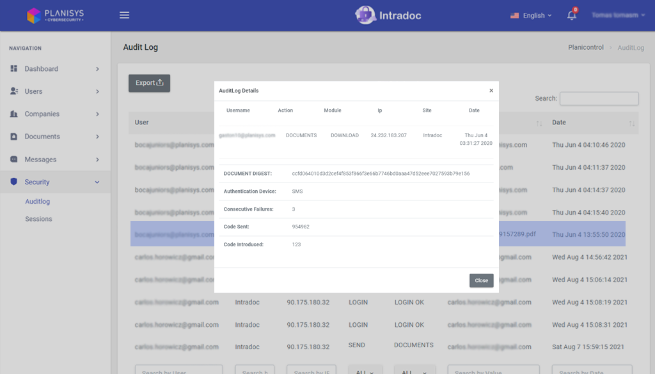Click the Intradoc logo
Viewport: 655px width, 374px height.
coord(388,15)
